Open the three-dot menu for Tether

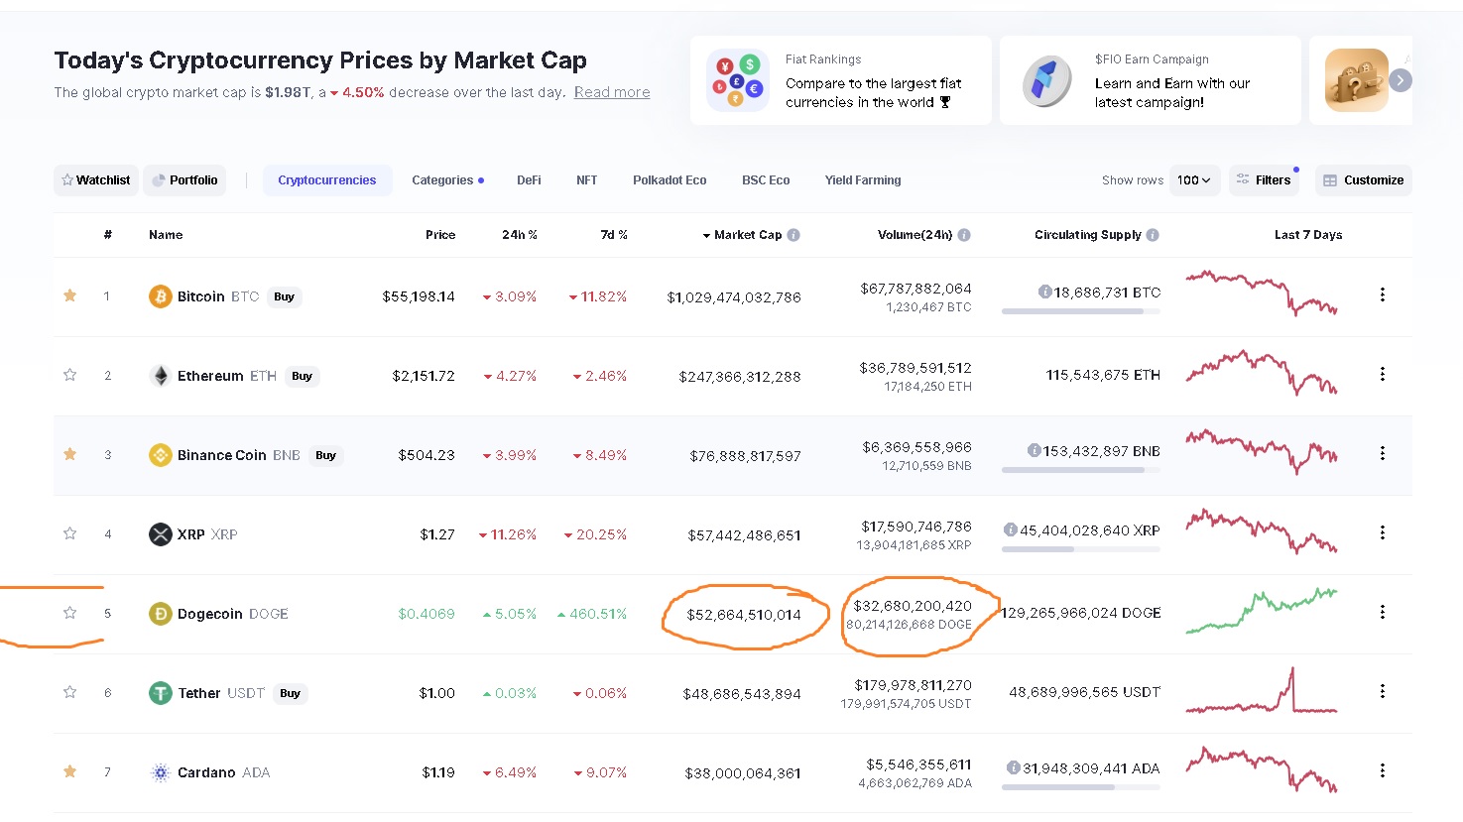1382,691
